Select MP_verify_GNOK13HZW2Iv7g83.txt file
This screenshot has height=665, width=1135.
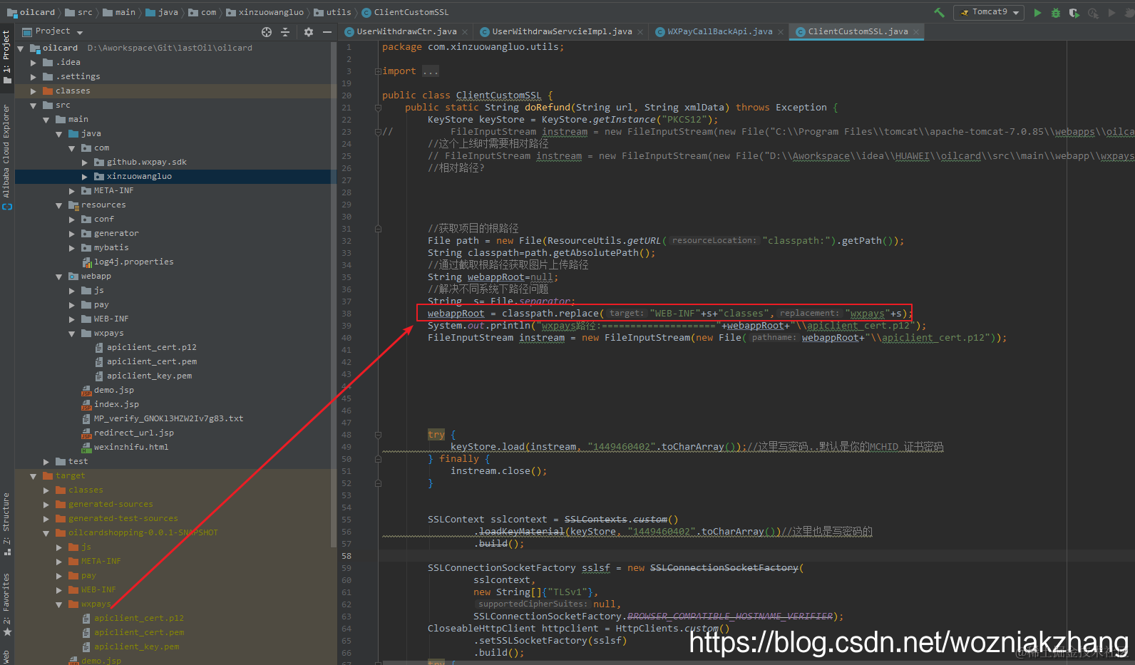point(168,418)
